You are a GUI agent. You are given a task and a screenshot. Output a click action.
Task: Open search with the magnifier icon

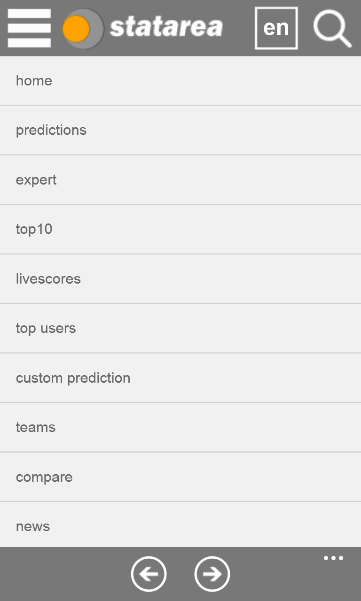point(332,28)
